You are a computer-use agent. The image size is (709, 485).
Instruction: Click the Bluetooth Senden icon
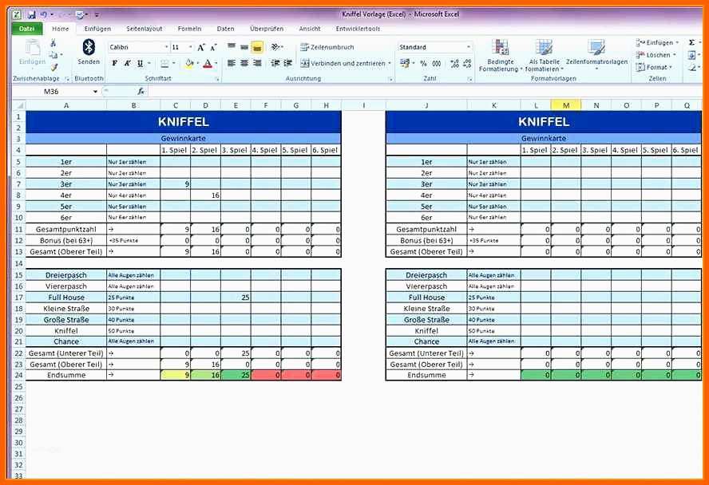[x=89, y=51]
